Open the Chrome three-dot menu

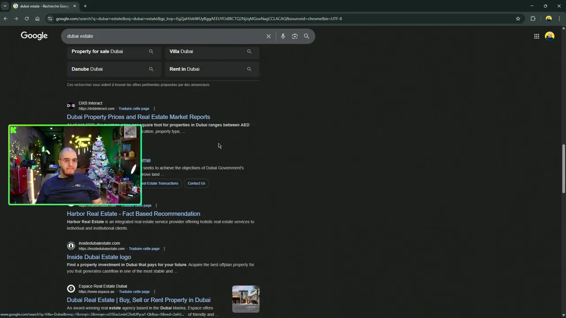(x=560, y=19)
